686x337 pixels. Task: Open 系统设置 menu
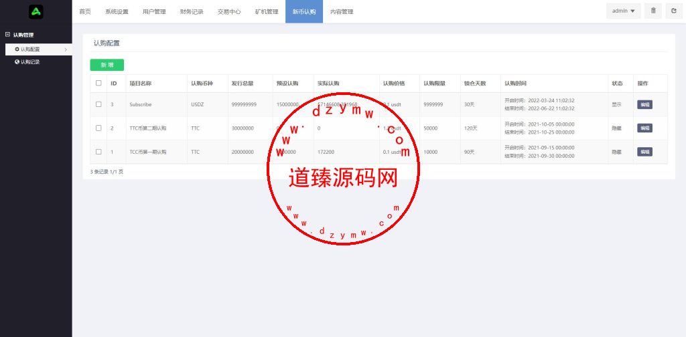[x=117, y=11]
